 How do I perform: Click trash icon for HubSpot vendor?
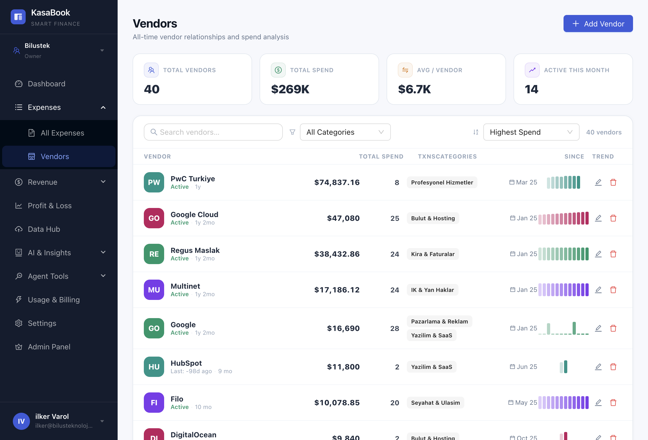tap(613, 367)
